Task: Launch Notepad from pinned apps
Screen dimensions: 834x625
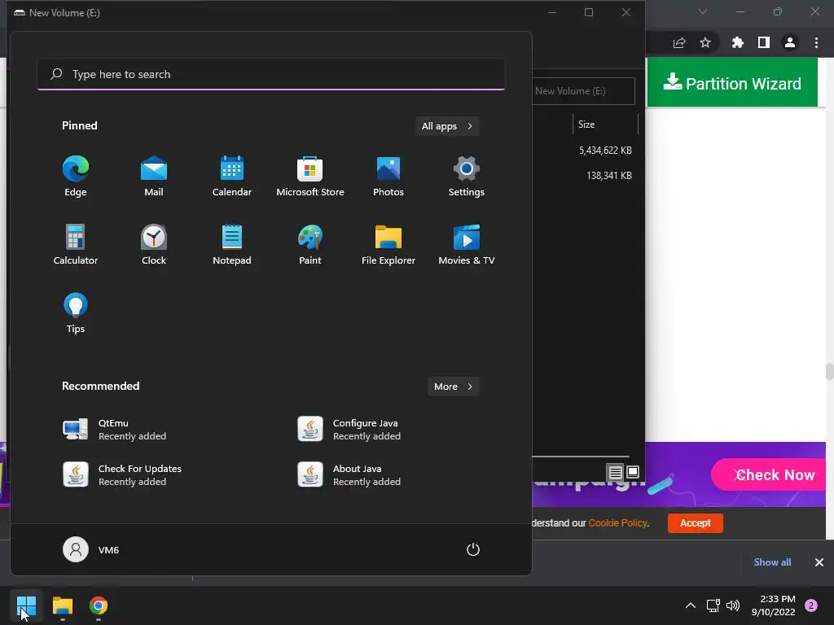Action: pyautogui.click(x=232, y=244)
